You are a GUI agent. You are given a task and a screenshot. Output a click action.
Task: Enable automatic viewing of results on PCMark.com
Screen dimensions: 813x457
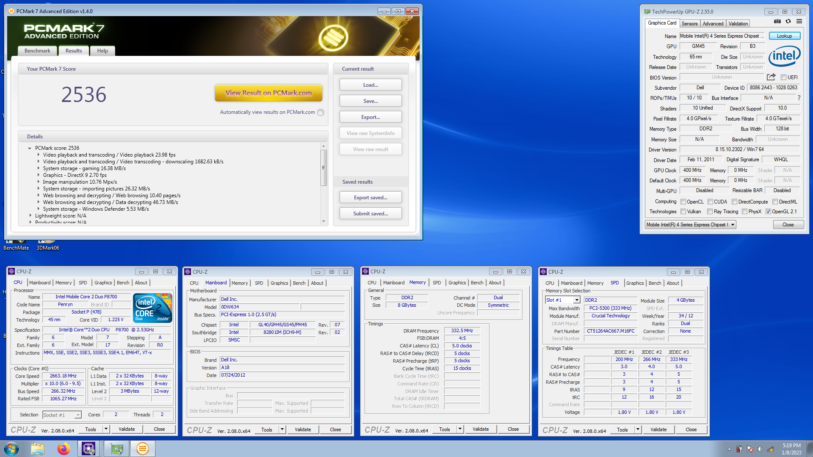(x=321, y=112)
